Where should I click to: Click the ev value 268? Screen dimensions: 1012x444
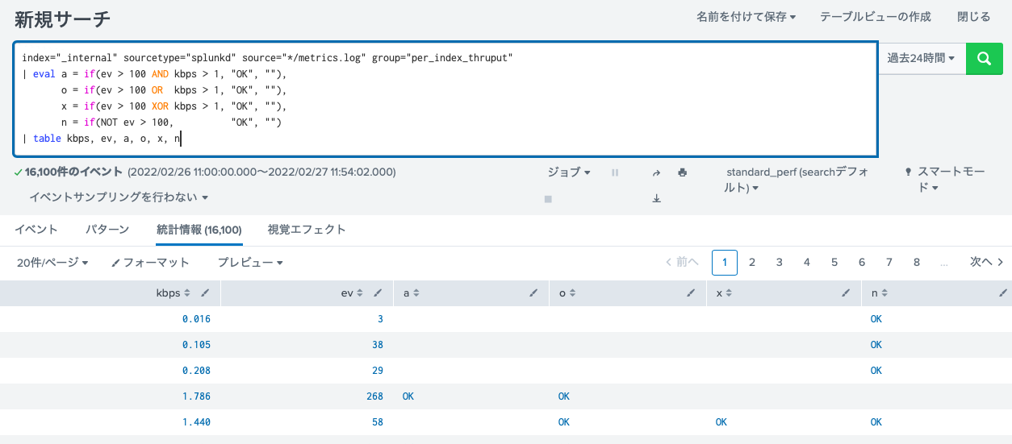click(x=374, y=396)
